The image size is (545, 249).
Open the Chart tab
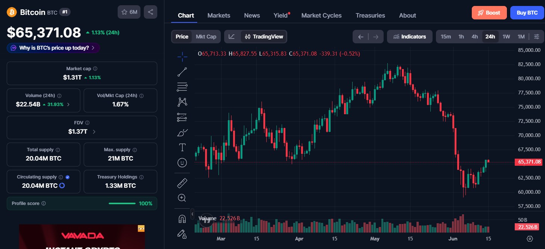click(186, 15)
